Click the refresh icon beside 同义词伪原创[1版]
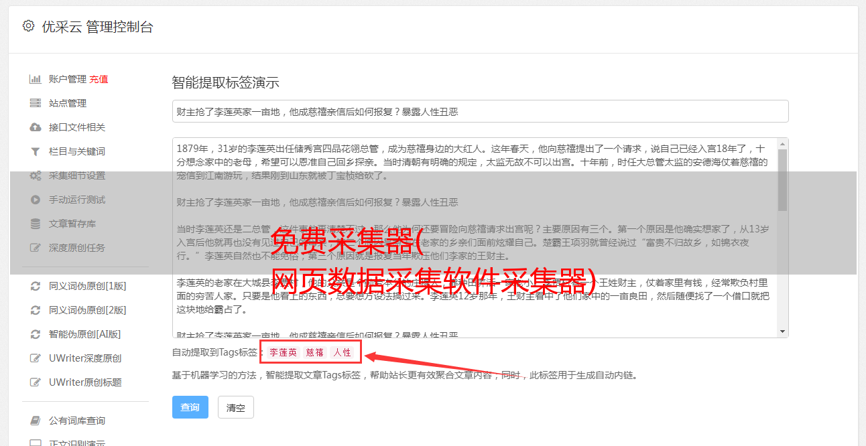The width and height of the screenshot is (866, 446). pos(36,286)
